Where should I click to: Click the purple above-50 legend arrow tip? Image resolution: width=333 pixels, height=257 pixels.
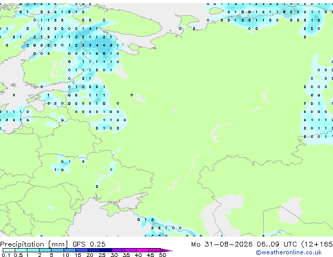pyautogui.click(x=166, y=250)
